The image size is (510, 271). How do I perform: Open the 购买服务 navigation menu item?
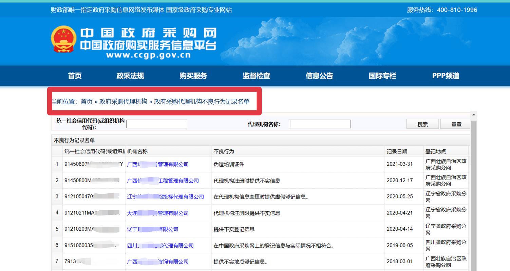pyautogui.click(x=192, y=76)
